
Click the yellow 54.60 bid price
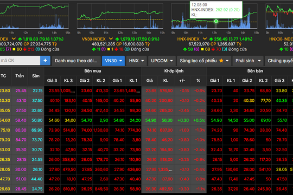point(54,120)
